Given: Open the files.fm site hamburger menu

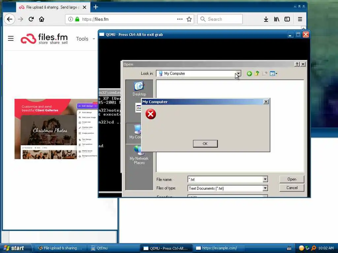Looking at the screenshot, I should pyautogui.click(x=11, y=39).
